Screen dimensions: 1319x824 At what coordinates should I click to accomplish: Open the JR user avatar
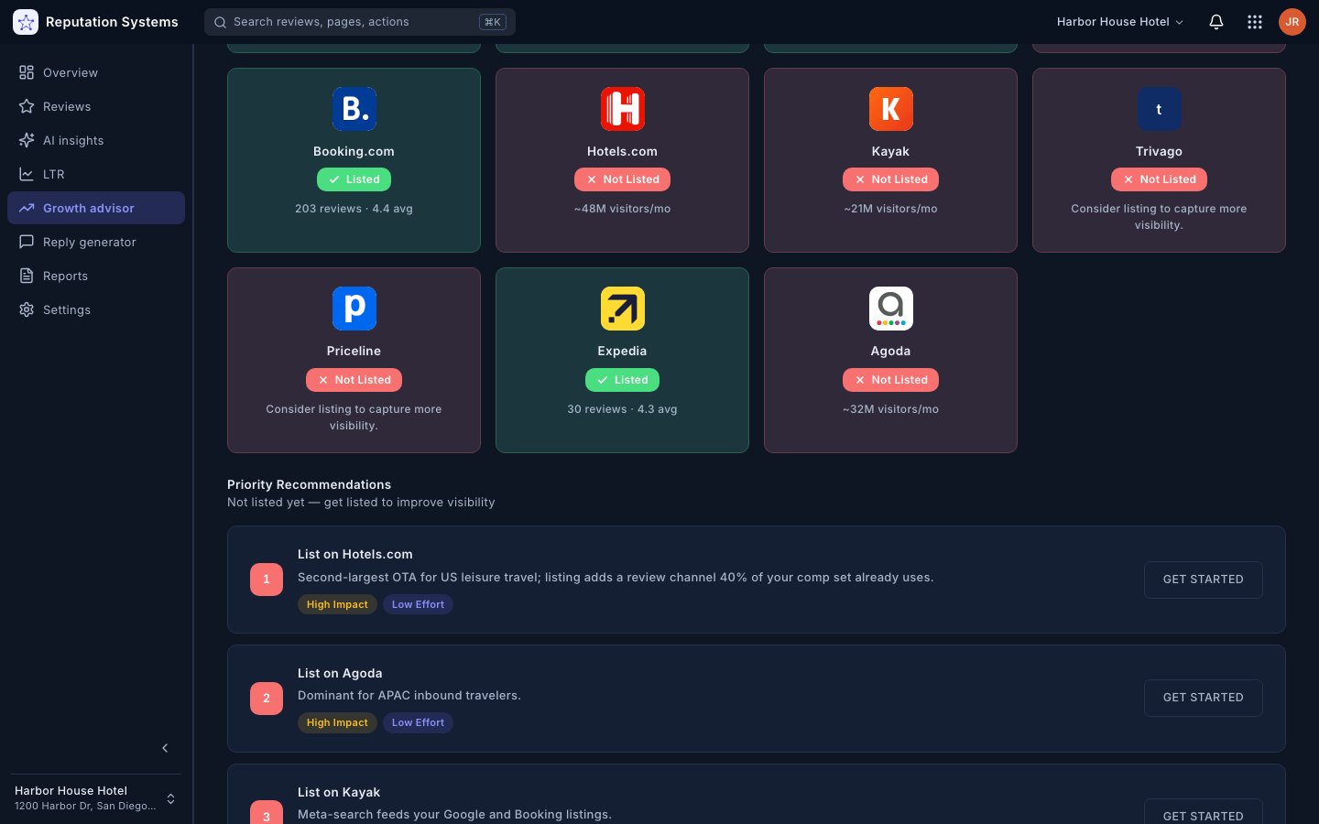[1292, 22]
